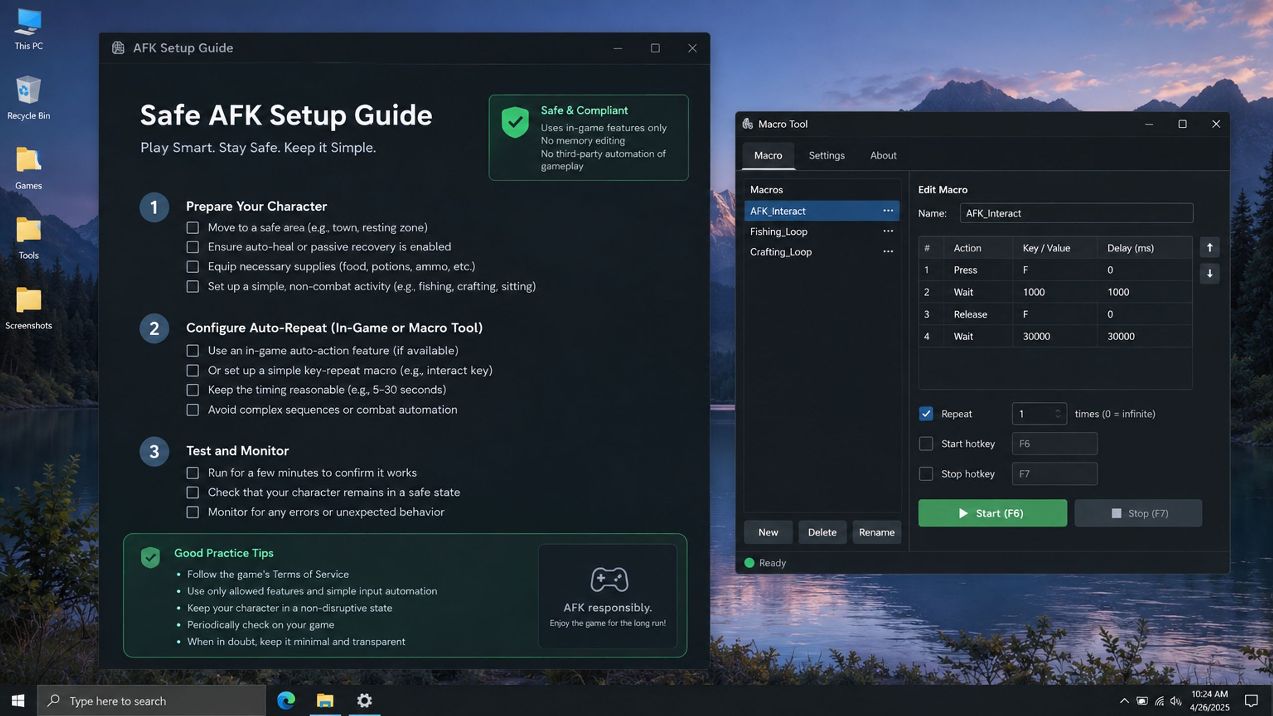The height and width of the screenshot is (716, 1273).
Task: Select the Fishing_Loop macro
Action: click(821, 231)
